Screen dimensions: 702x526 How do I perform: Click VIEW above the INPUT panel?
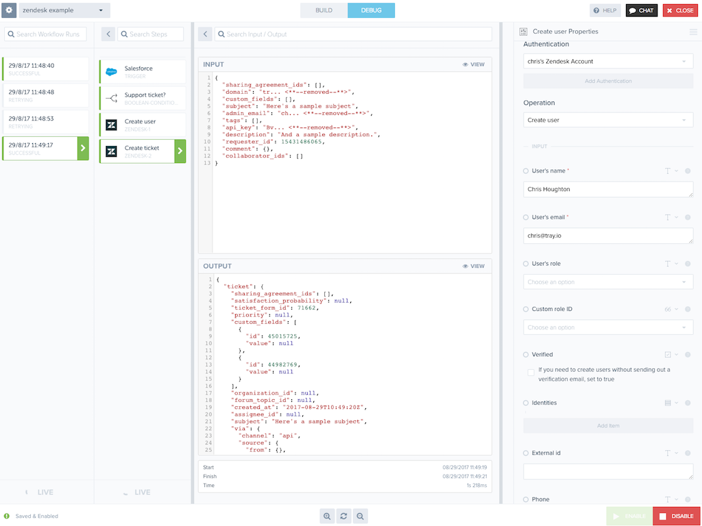click(x=474, y=64)
